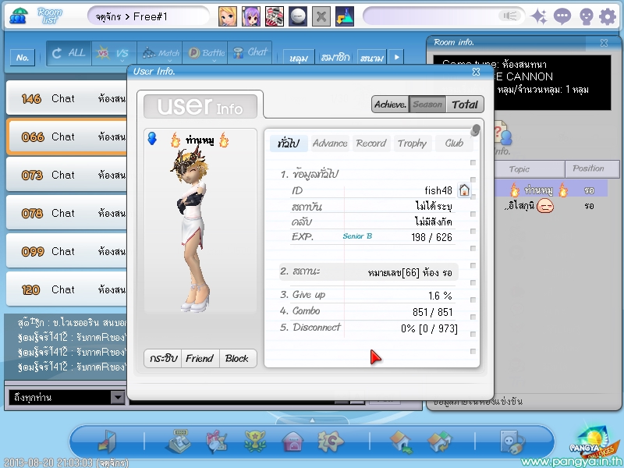Click the pushpin on the notebook page
Viewport: 624px width, 468px height.
pos(475,129)
